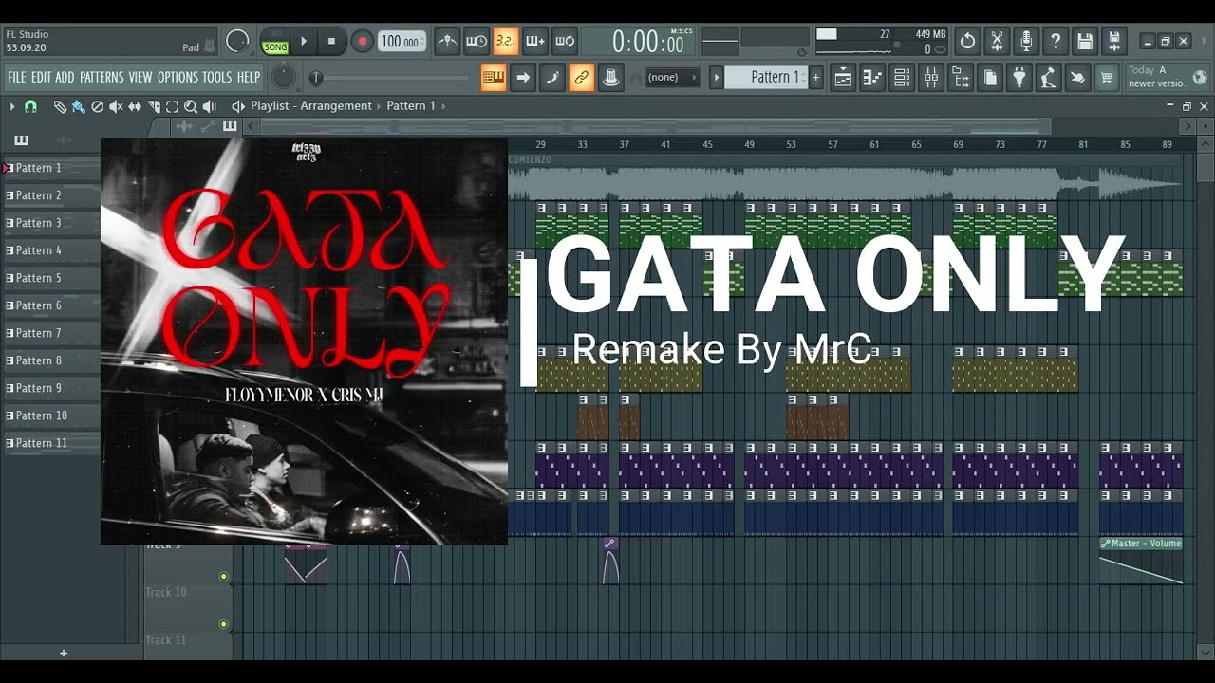Toggle wait for input before recording
Image resolution: width=1215 pixels, height=683 pixels.
pos(477,41)
